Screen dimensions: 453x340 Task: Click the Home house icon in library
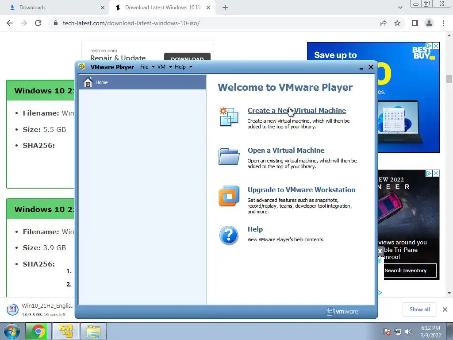click(88, 82)
